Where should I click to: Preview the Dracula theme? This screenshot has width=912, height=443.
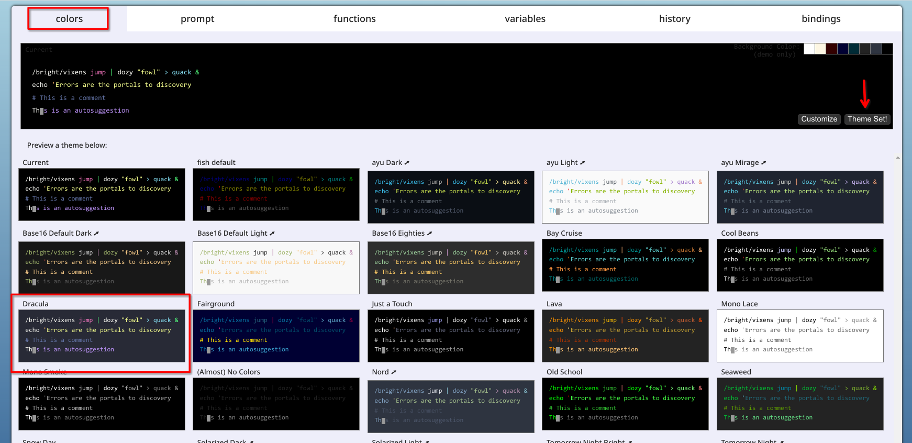pyautogui.click(x=102, y=336)
